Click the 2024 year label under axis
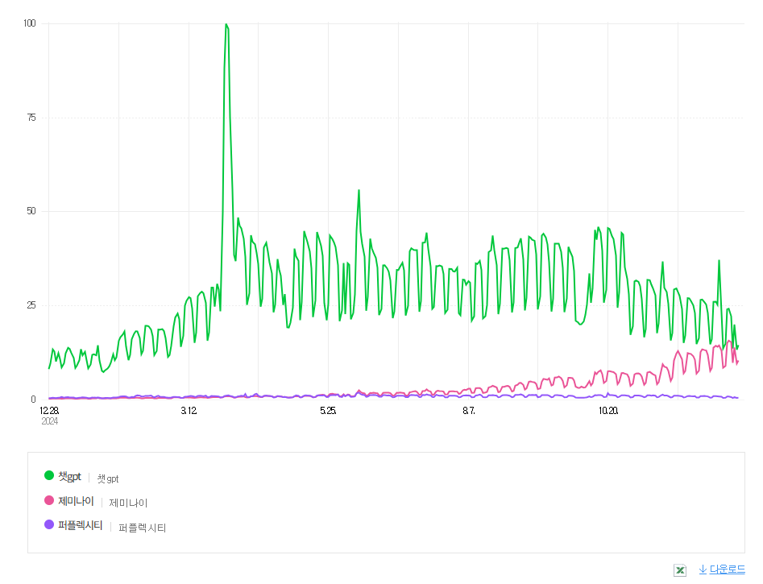Viewport: 763px width, 584px height. click(x=50, y=421)
